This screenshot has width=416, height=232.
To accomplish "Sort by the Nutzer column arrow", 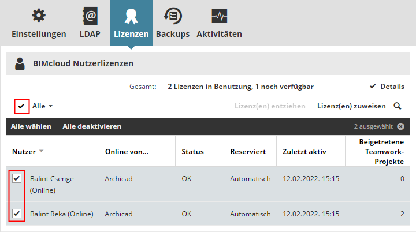I will 42,152.
